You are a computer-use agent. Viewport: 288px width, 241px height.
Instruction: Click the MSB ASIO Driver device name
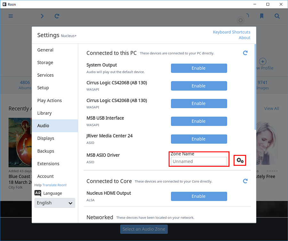coord(103,155)
